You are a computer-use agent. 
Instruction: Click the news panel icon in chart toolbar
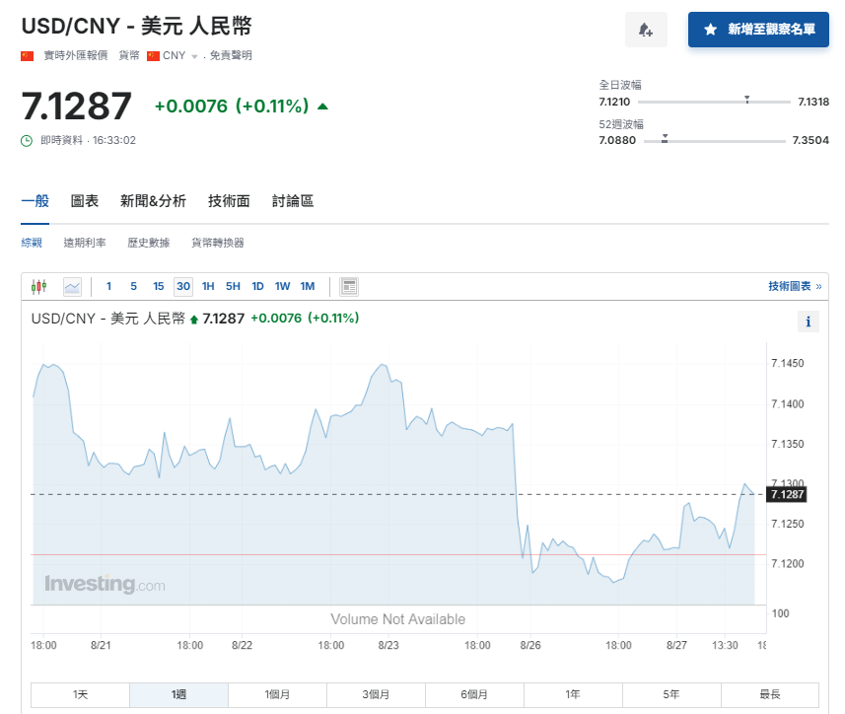tap(349, 287)
